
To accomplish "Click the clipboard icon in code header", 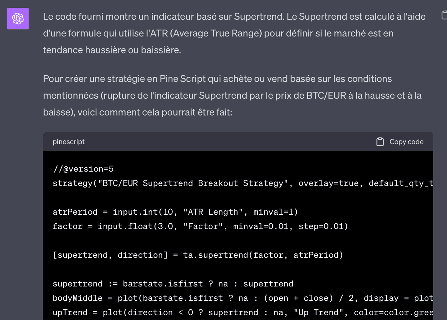I will click(380, 142).
